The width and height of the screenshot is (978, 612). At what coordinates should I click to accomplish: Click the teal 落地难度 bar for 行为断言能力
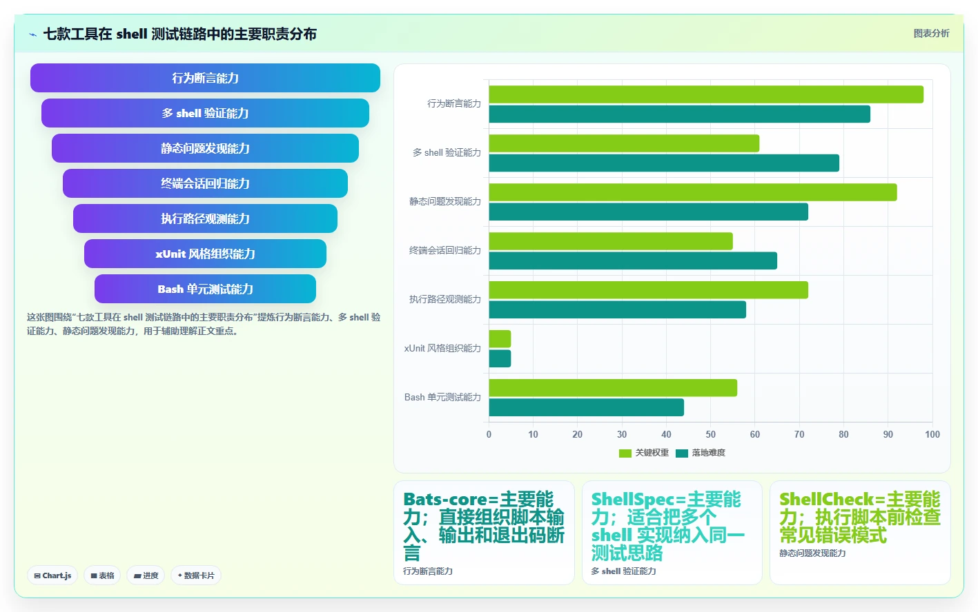point(679,114)
